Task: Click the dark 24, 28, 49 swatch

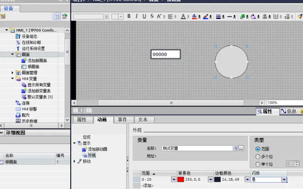Action: click(218, 179)
